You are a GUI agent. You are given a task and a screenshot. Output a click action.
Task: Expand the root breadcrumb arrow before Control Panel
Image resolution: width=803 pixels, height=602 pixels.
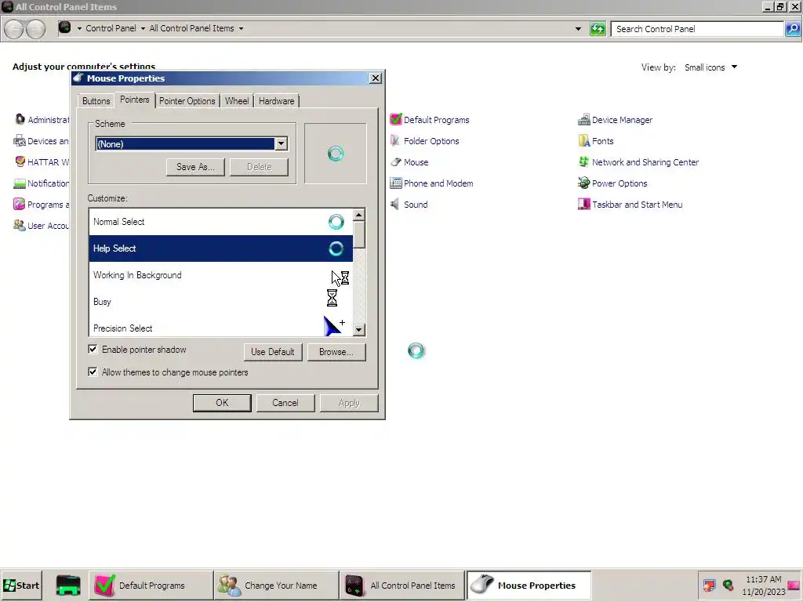[79, 29]
